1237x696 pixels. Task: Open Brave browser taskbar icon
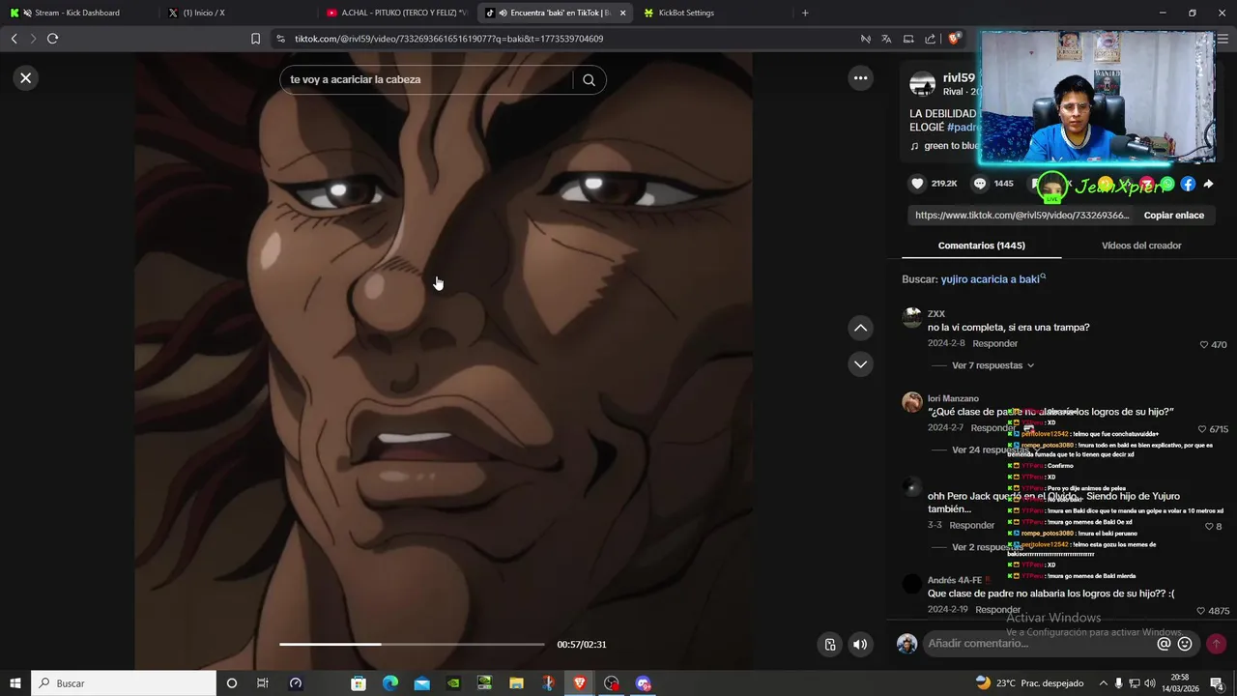click(579, 683)
